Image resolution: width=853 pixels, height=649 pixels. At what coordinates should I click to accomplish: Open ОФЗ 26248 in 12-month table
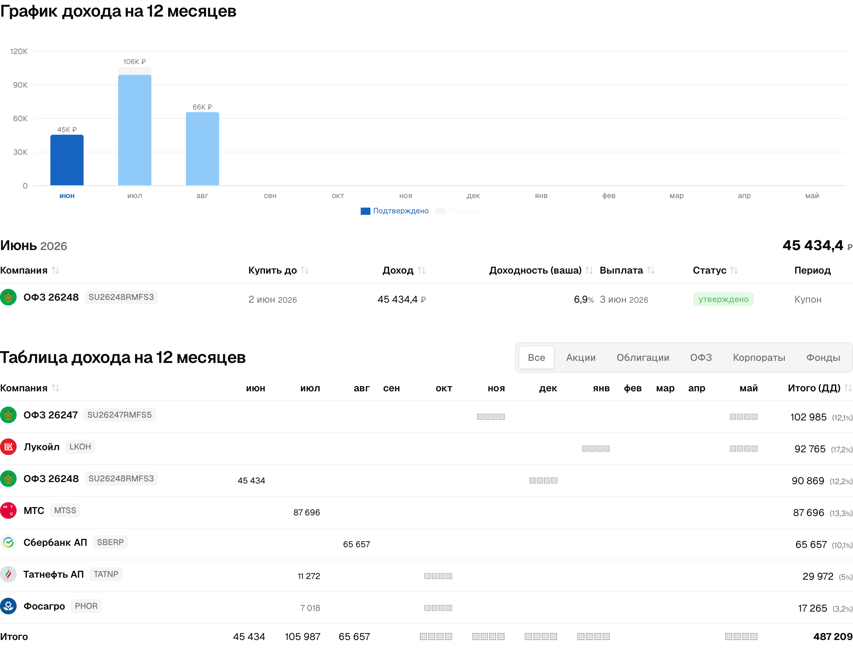tap(51, 479)
